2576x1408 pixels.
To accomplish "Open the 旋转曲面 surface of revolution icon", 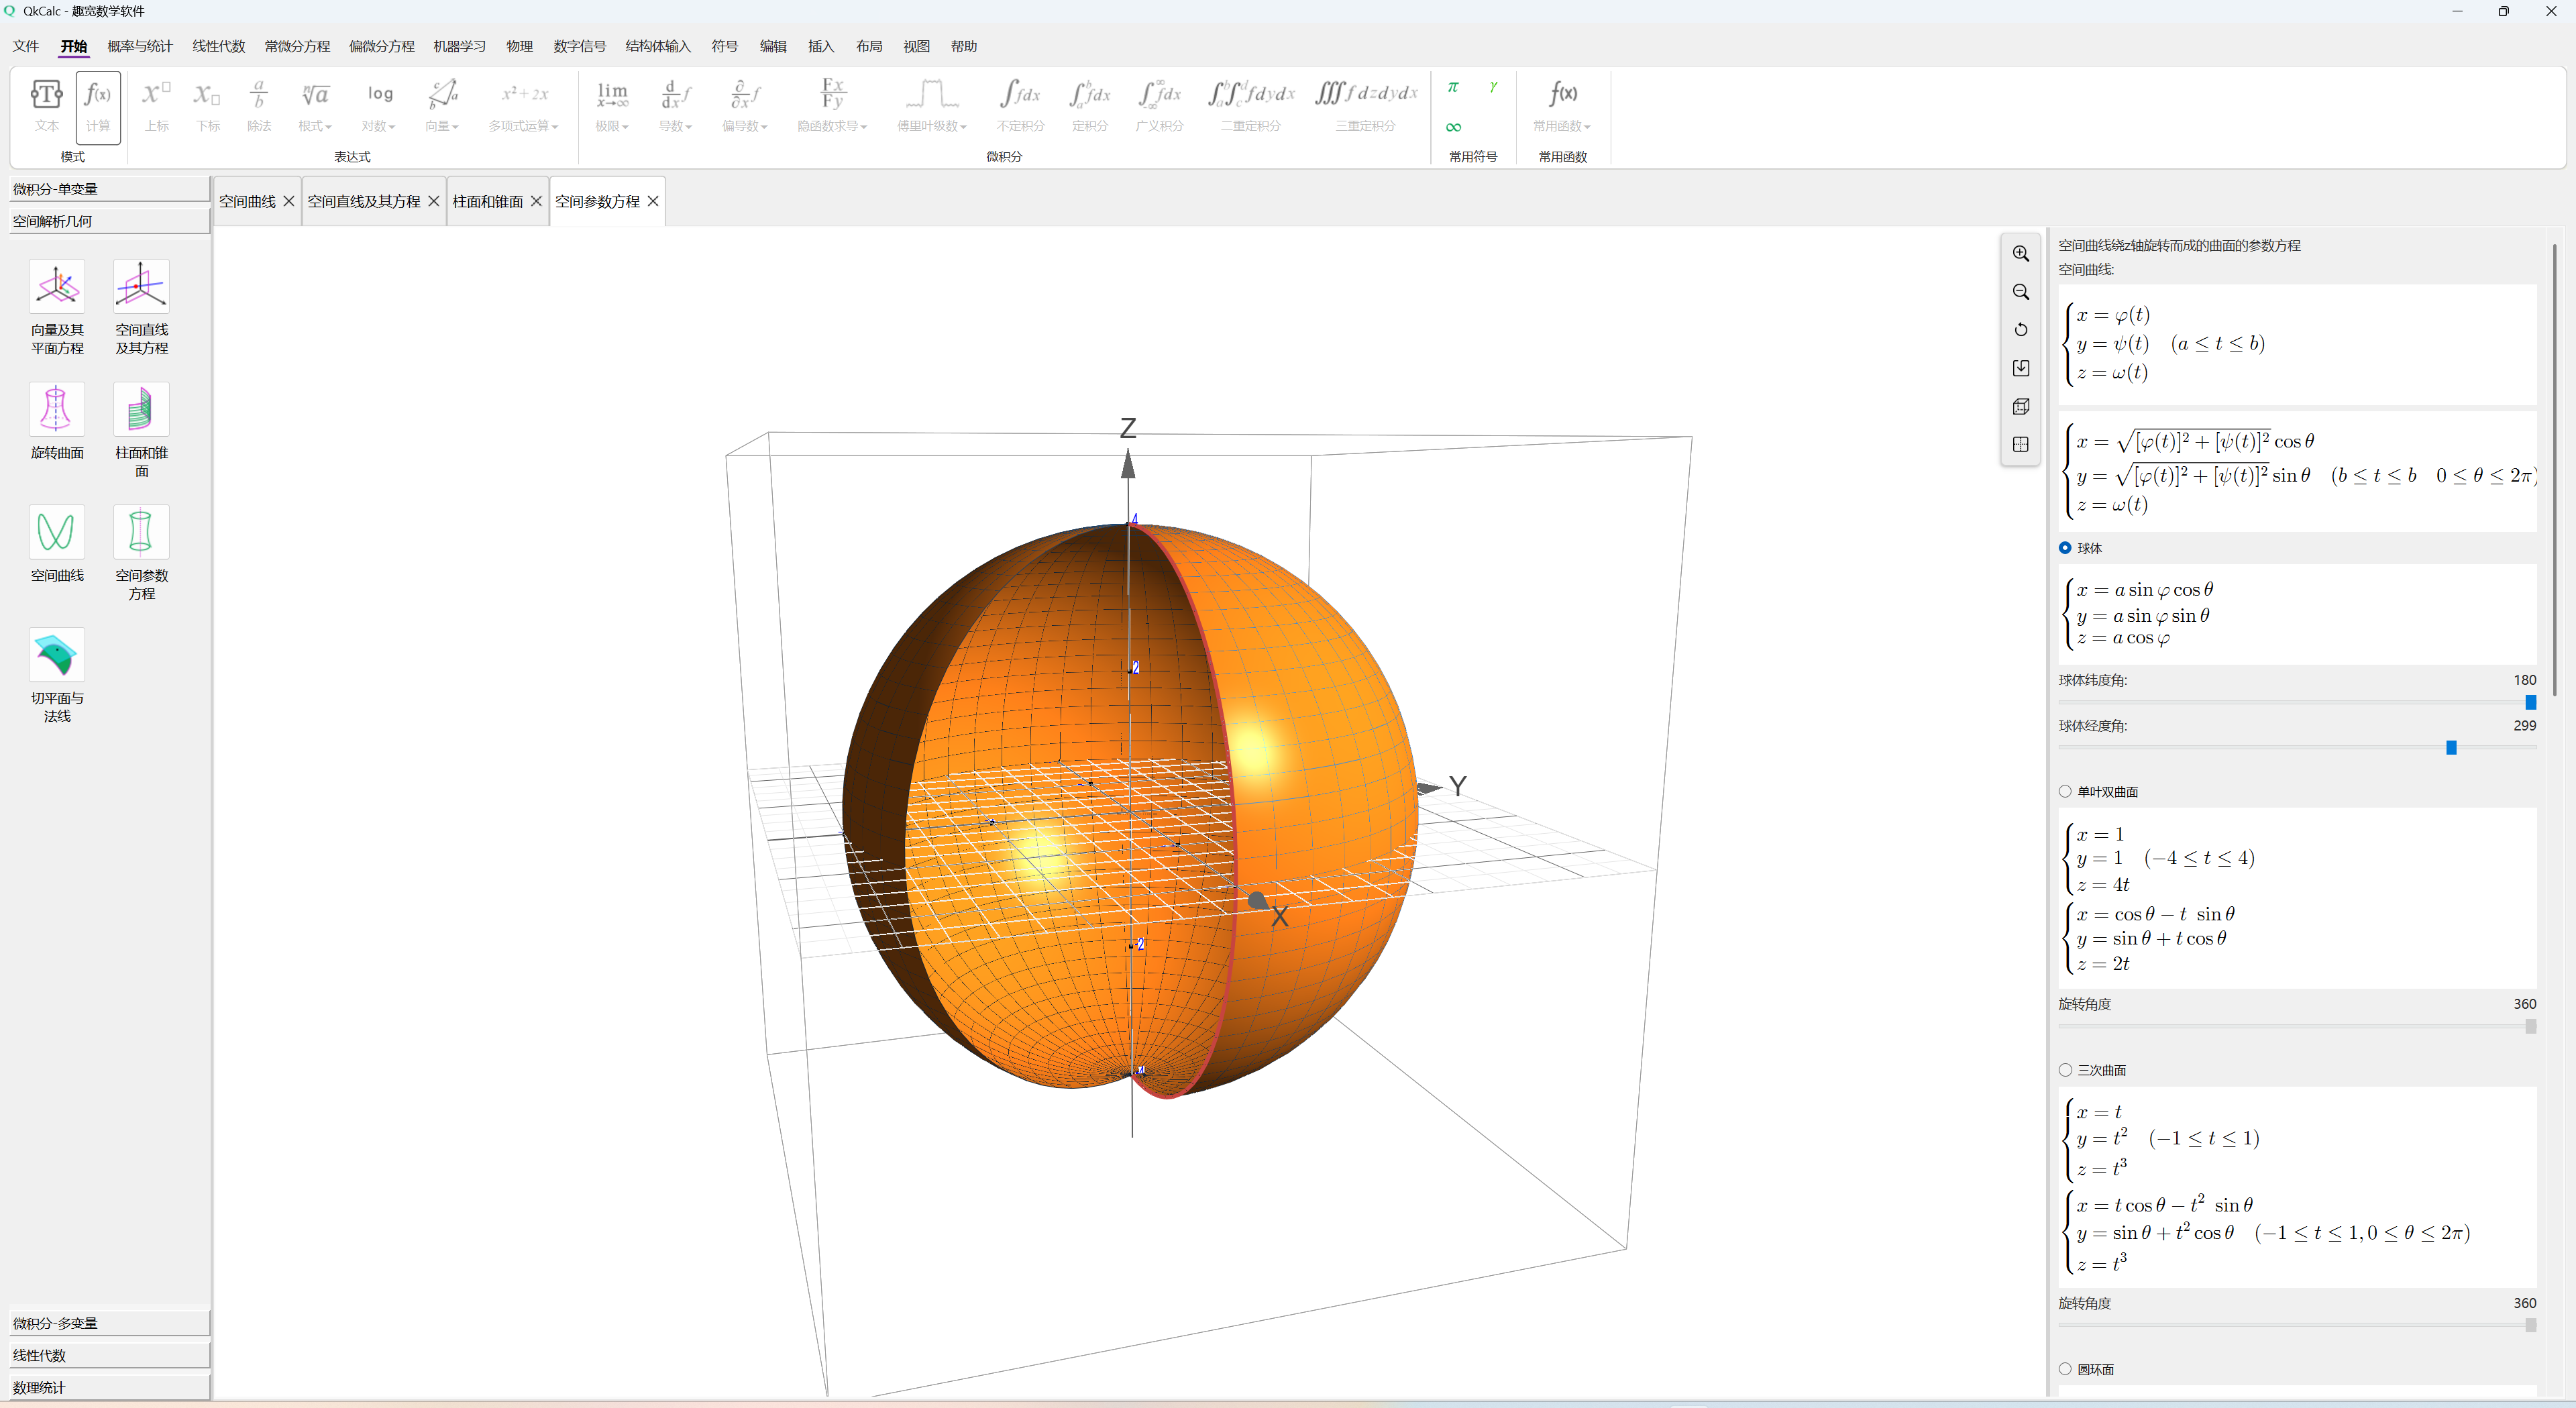I will [x=57, y=410].
